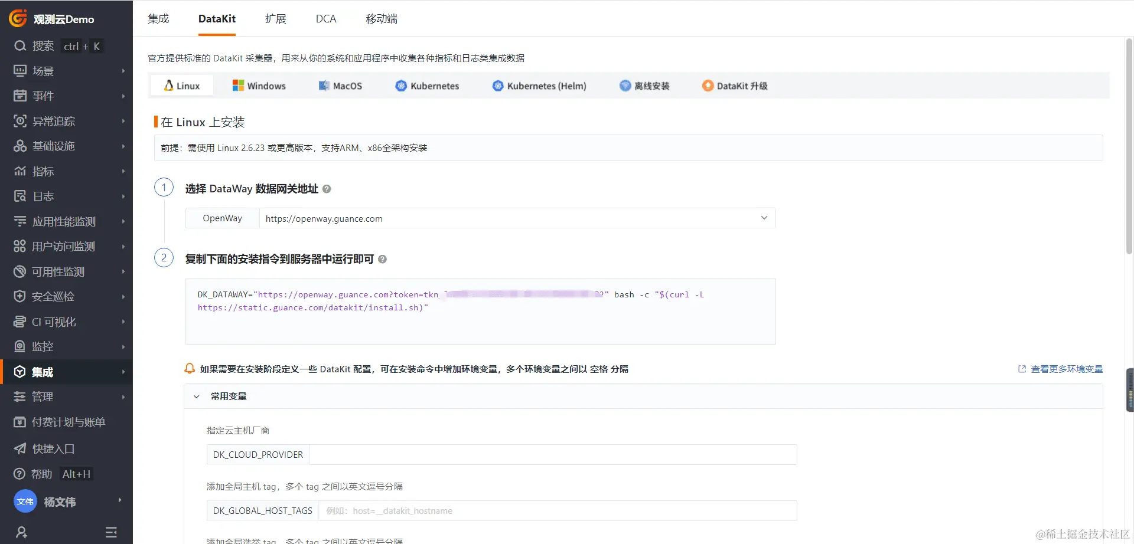Expand the 场景 menu arrow

[x=123, y=71]
